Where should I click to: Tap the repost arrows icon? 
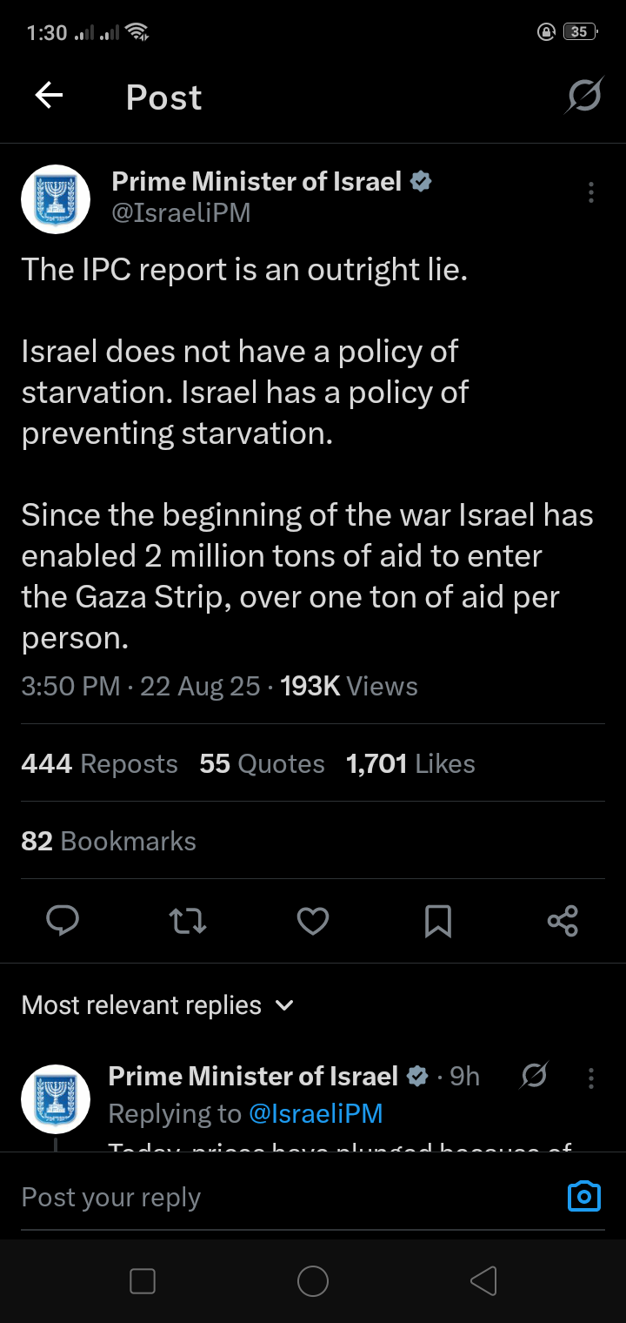188,921
